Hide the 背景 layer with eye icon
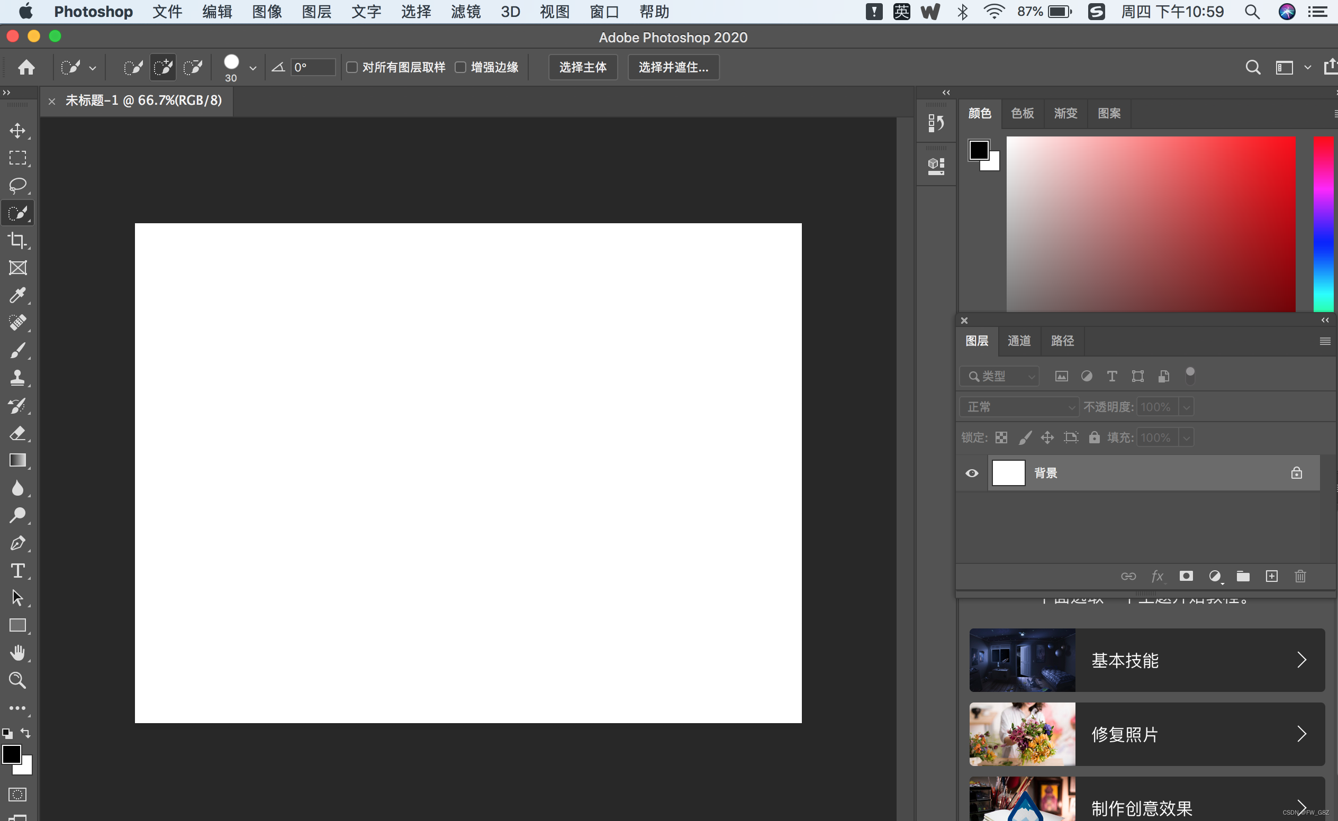Image resolution: width=1338 pixels, height=821 pixels. pos(972,473)
